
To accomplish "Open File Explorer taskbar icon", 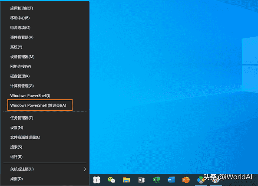I will tap(126, 180).
